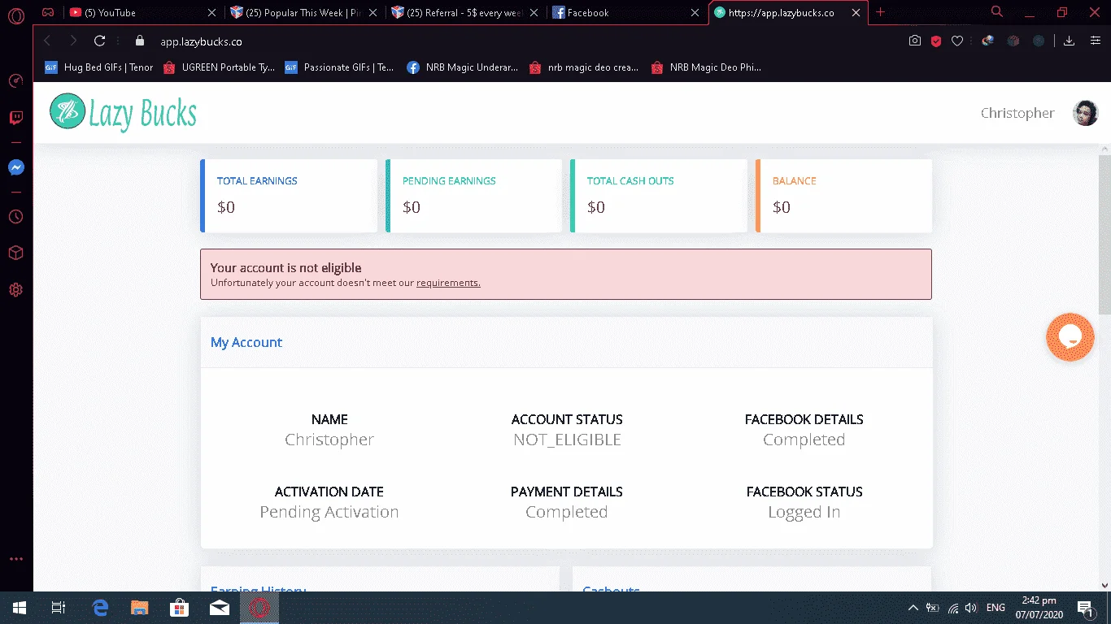The height and width of the screenshot is (624, 1111).
Task: Open Wi-Fi network tray icon
Action: (x=952, y=608)
